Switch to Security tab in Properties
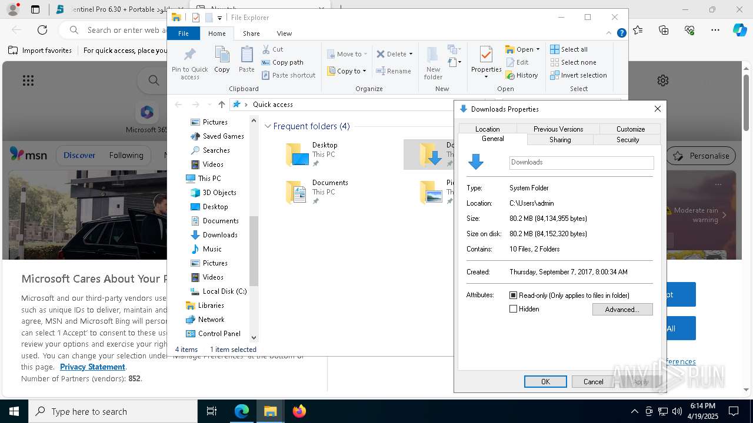 [x=627, y=140]
